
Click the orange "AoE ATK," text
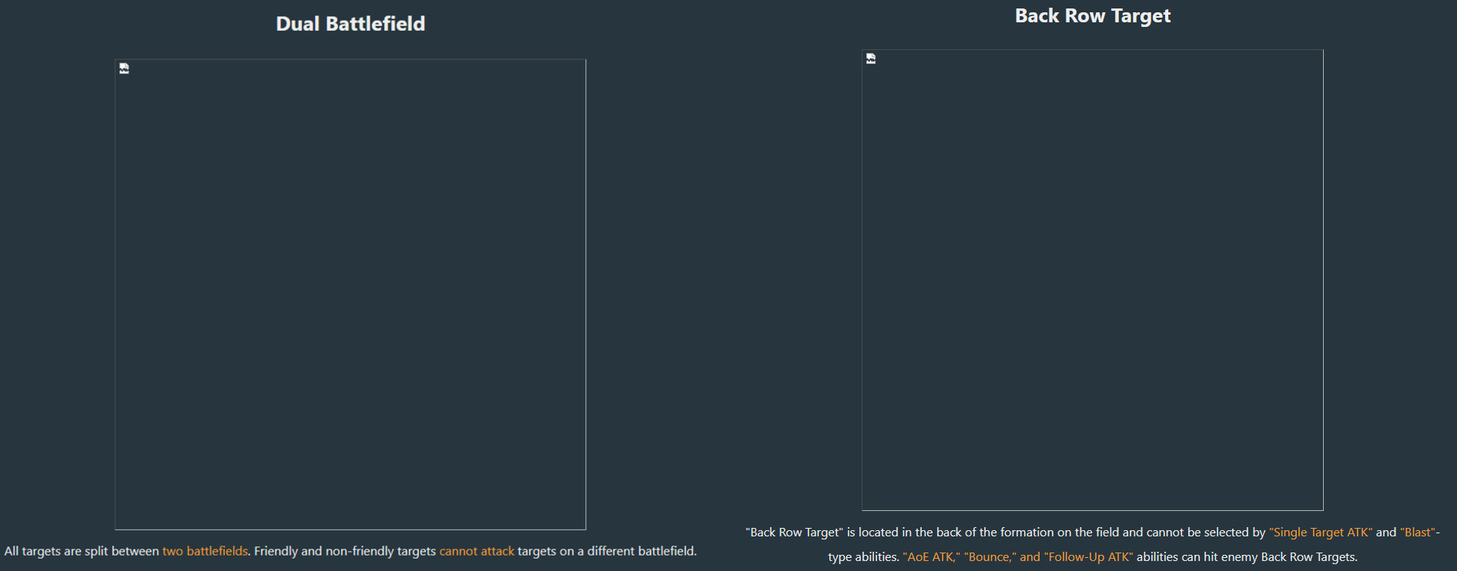(931, 557)
